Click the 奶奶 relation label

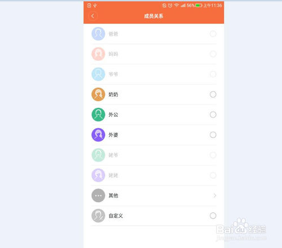click(113, 94)
